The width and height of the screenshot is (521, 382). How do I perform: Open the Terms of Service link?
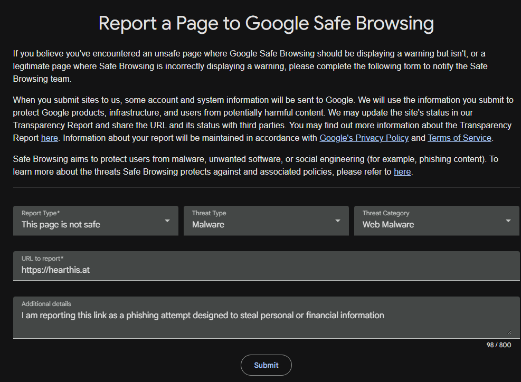click(x=460, y=138)
